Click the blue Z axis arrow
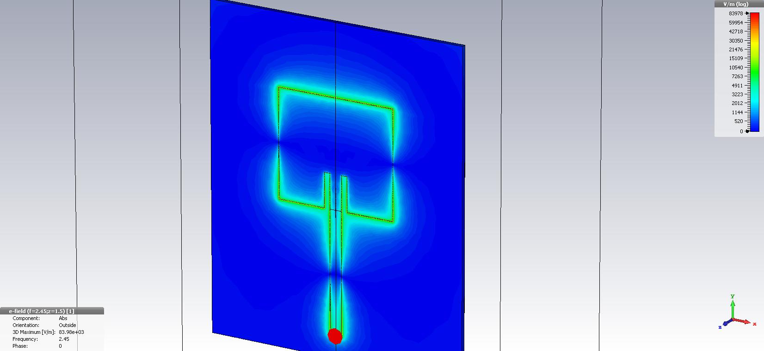The height and width of the screenshot is (351, 764). 726,324
